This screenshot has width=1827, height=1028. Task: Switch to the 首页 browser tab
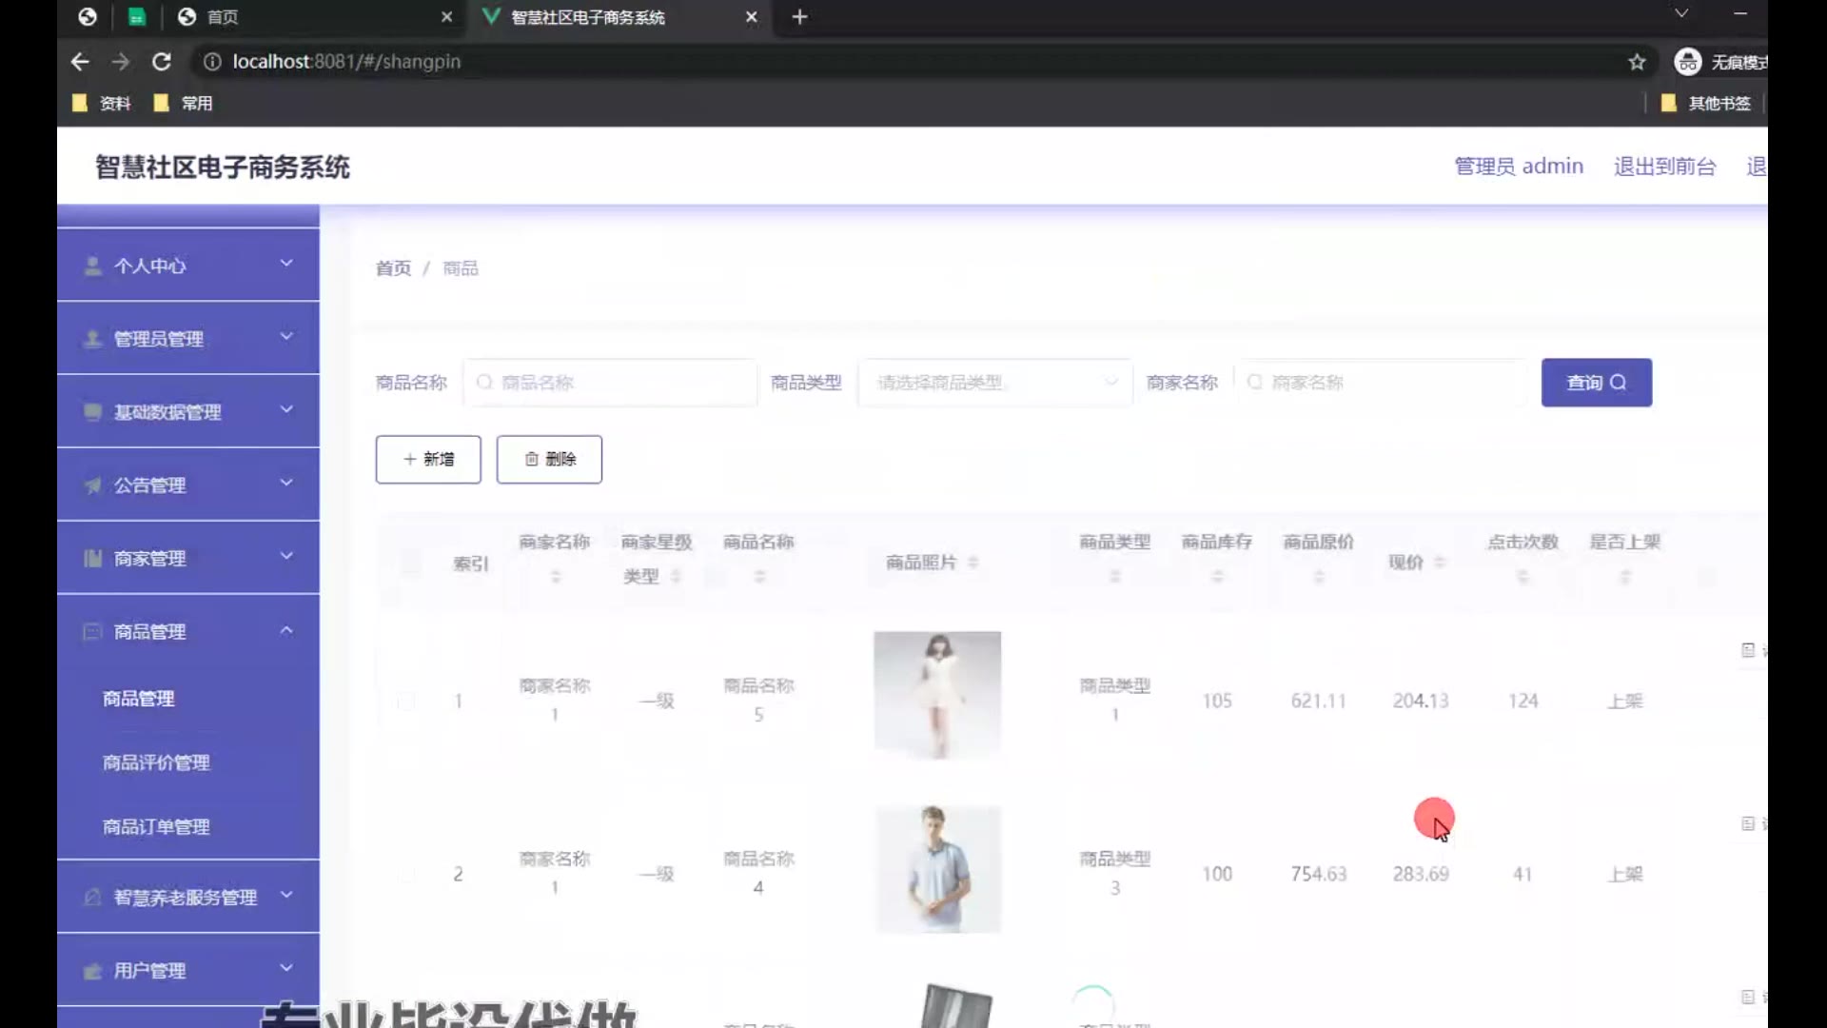coord(314,17)
